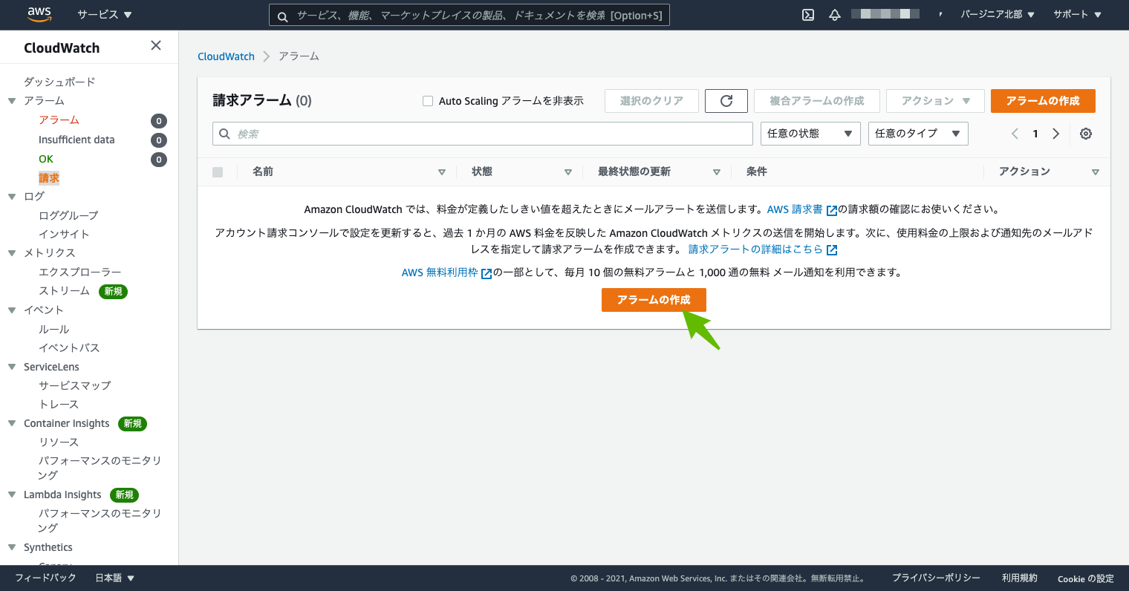This screenshot has height=591, width=1129.
Task: Sort by 名前 column arrow
Action: [442, 172]
